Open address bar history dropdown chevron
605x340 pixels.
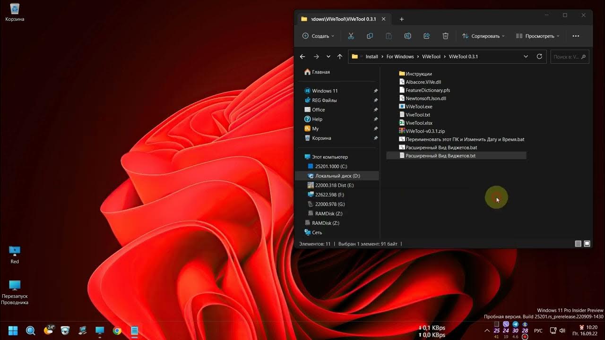point(526,57)
